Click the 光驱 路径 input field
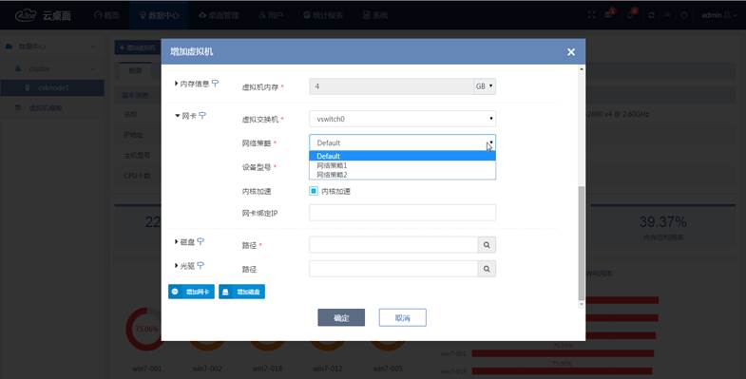Viewport: 746px width, 379px height. [393, 269]
